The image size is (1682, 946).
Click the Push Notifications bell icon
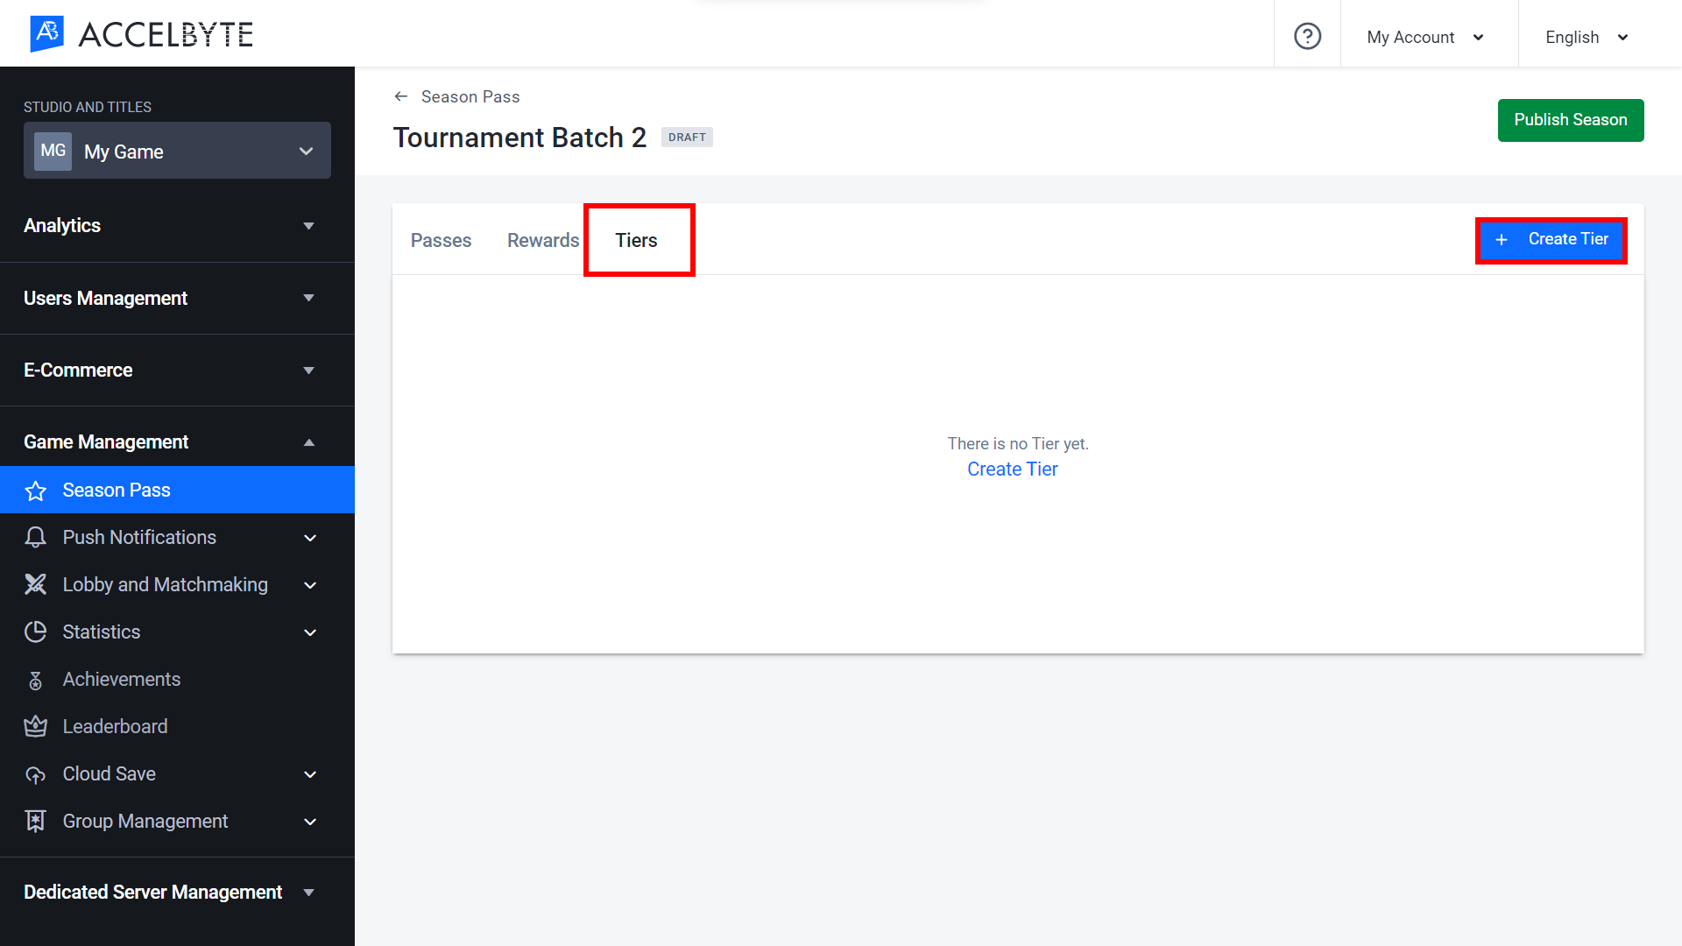click(37, 537)
